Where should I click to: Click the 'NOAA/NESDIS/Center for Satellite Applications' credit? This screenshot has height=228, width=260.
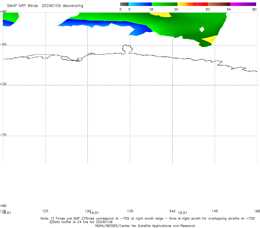coord(145,226)
